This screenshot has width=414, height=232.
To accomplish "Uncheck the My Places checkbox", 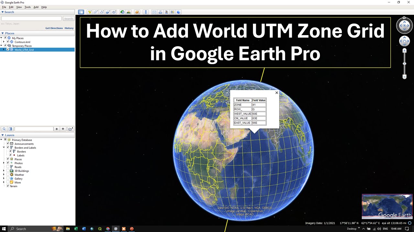I will click(x=5, y=38).
